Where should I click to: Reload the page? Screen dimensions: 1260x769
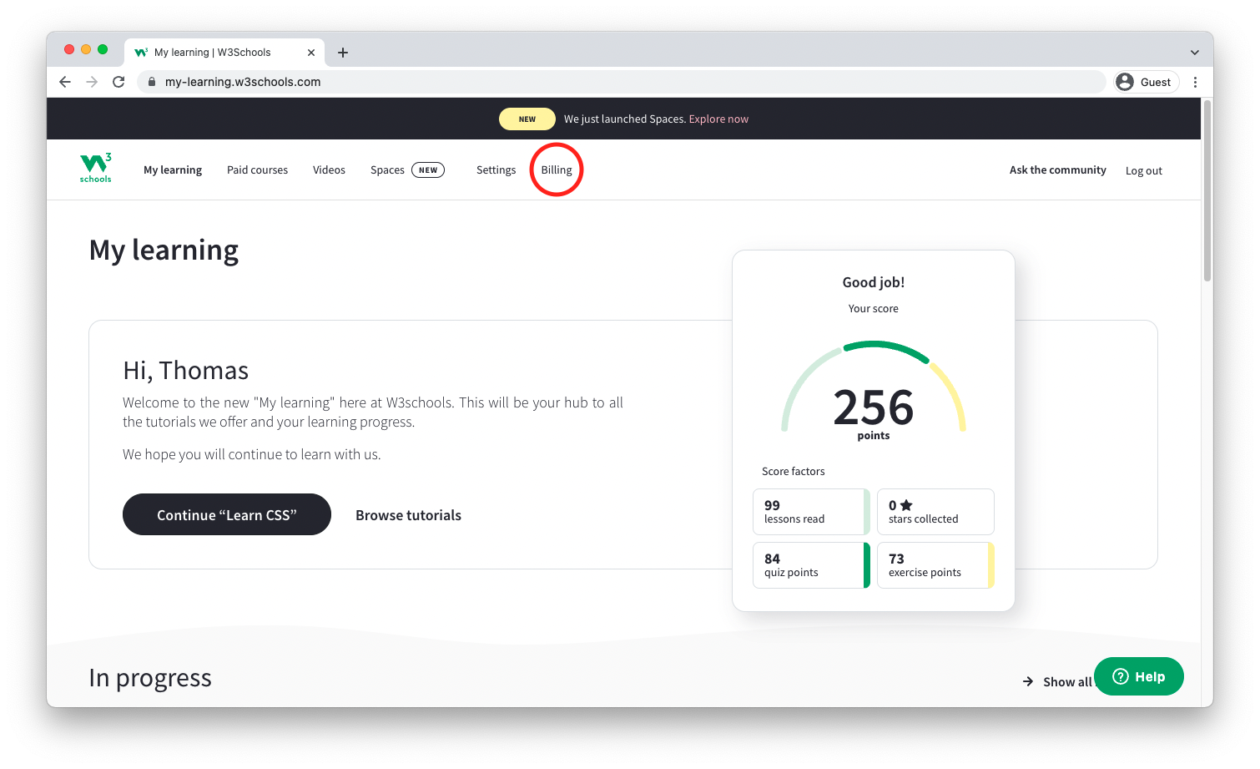click(x=118, y=82)
